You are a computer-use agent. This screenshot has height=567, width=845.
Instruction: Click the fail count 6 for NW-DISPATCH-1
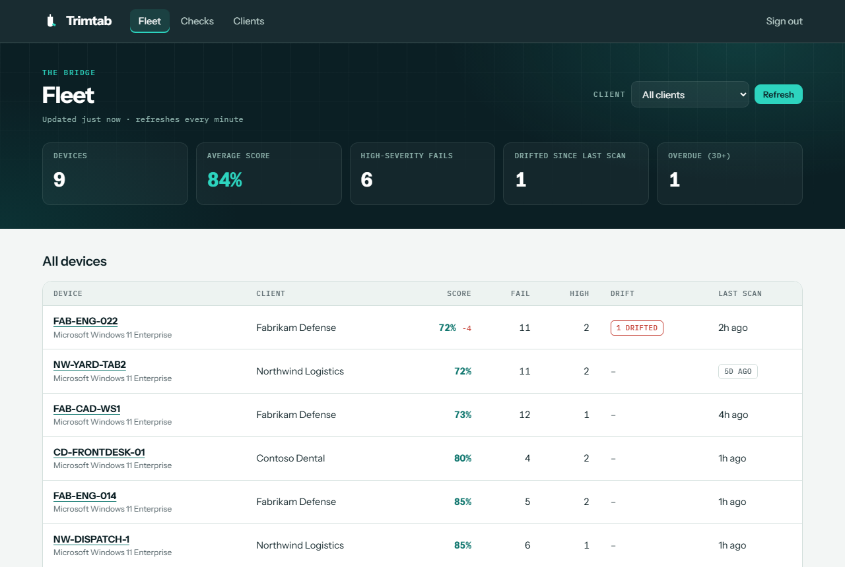click(x=527, y=545)
